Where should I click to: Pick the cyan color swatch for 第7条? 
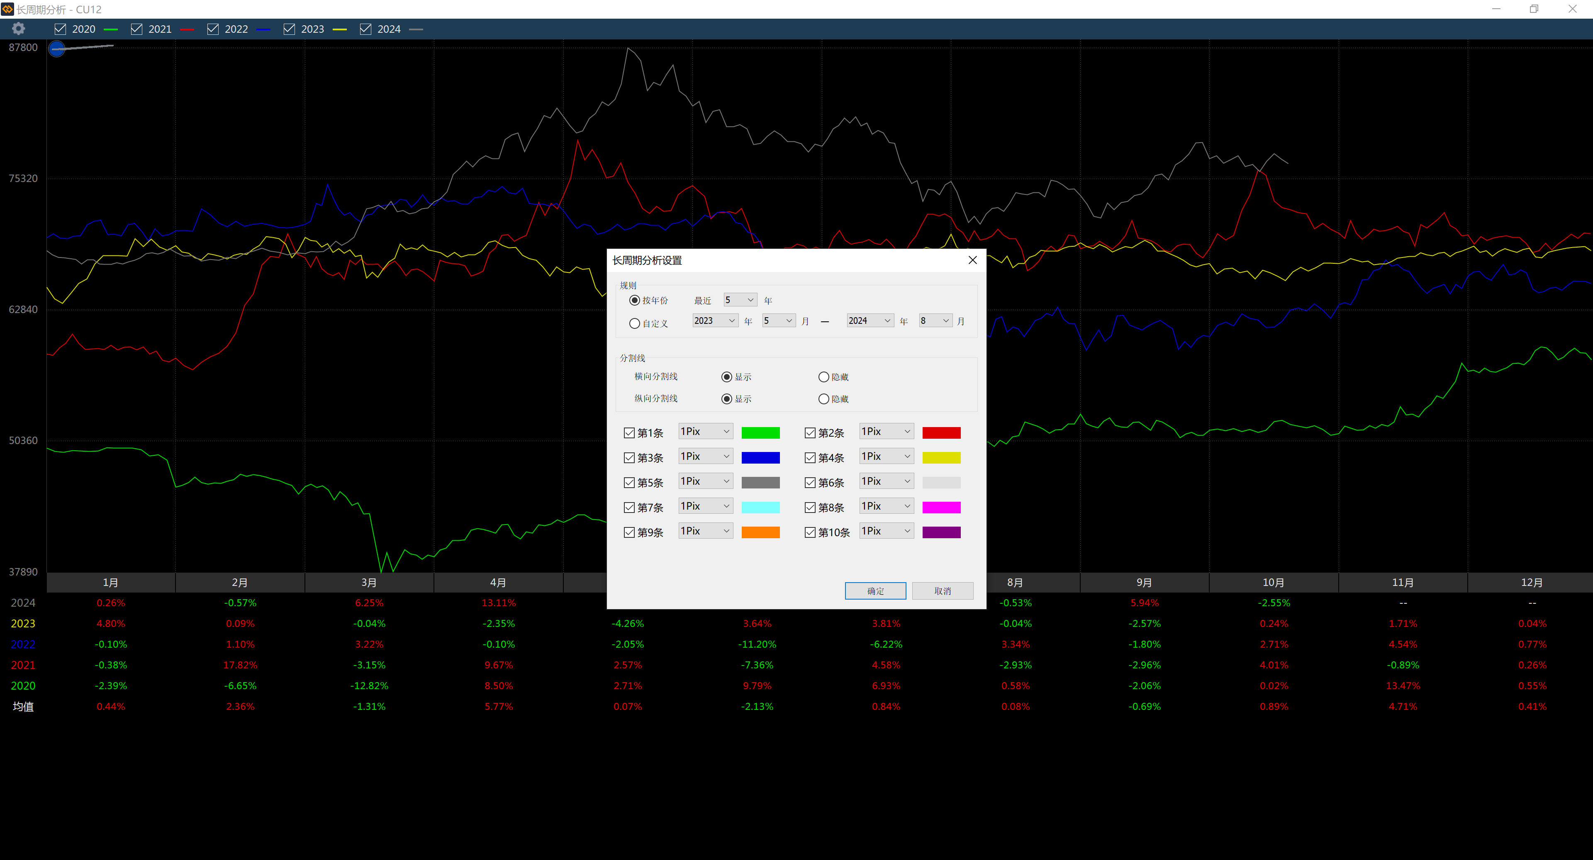761,508
